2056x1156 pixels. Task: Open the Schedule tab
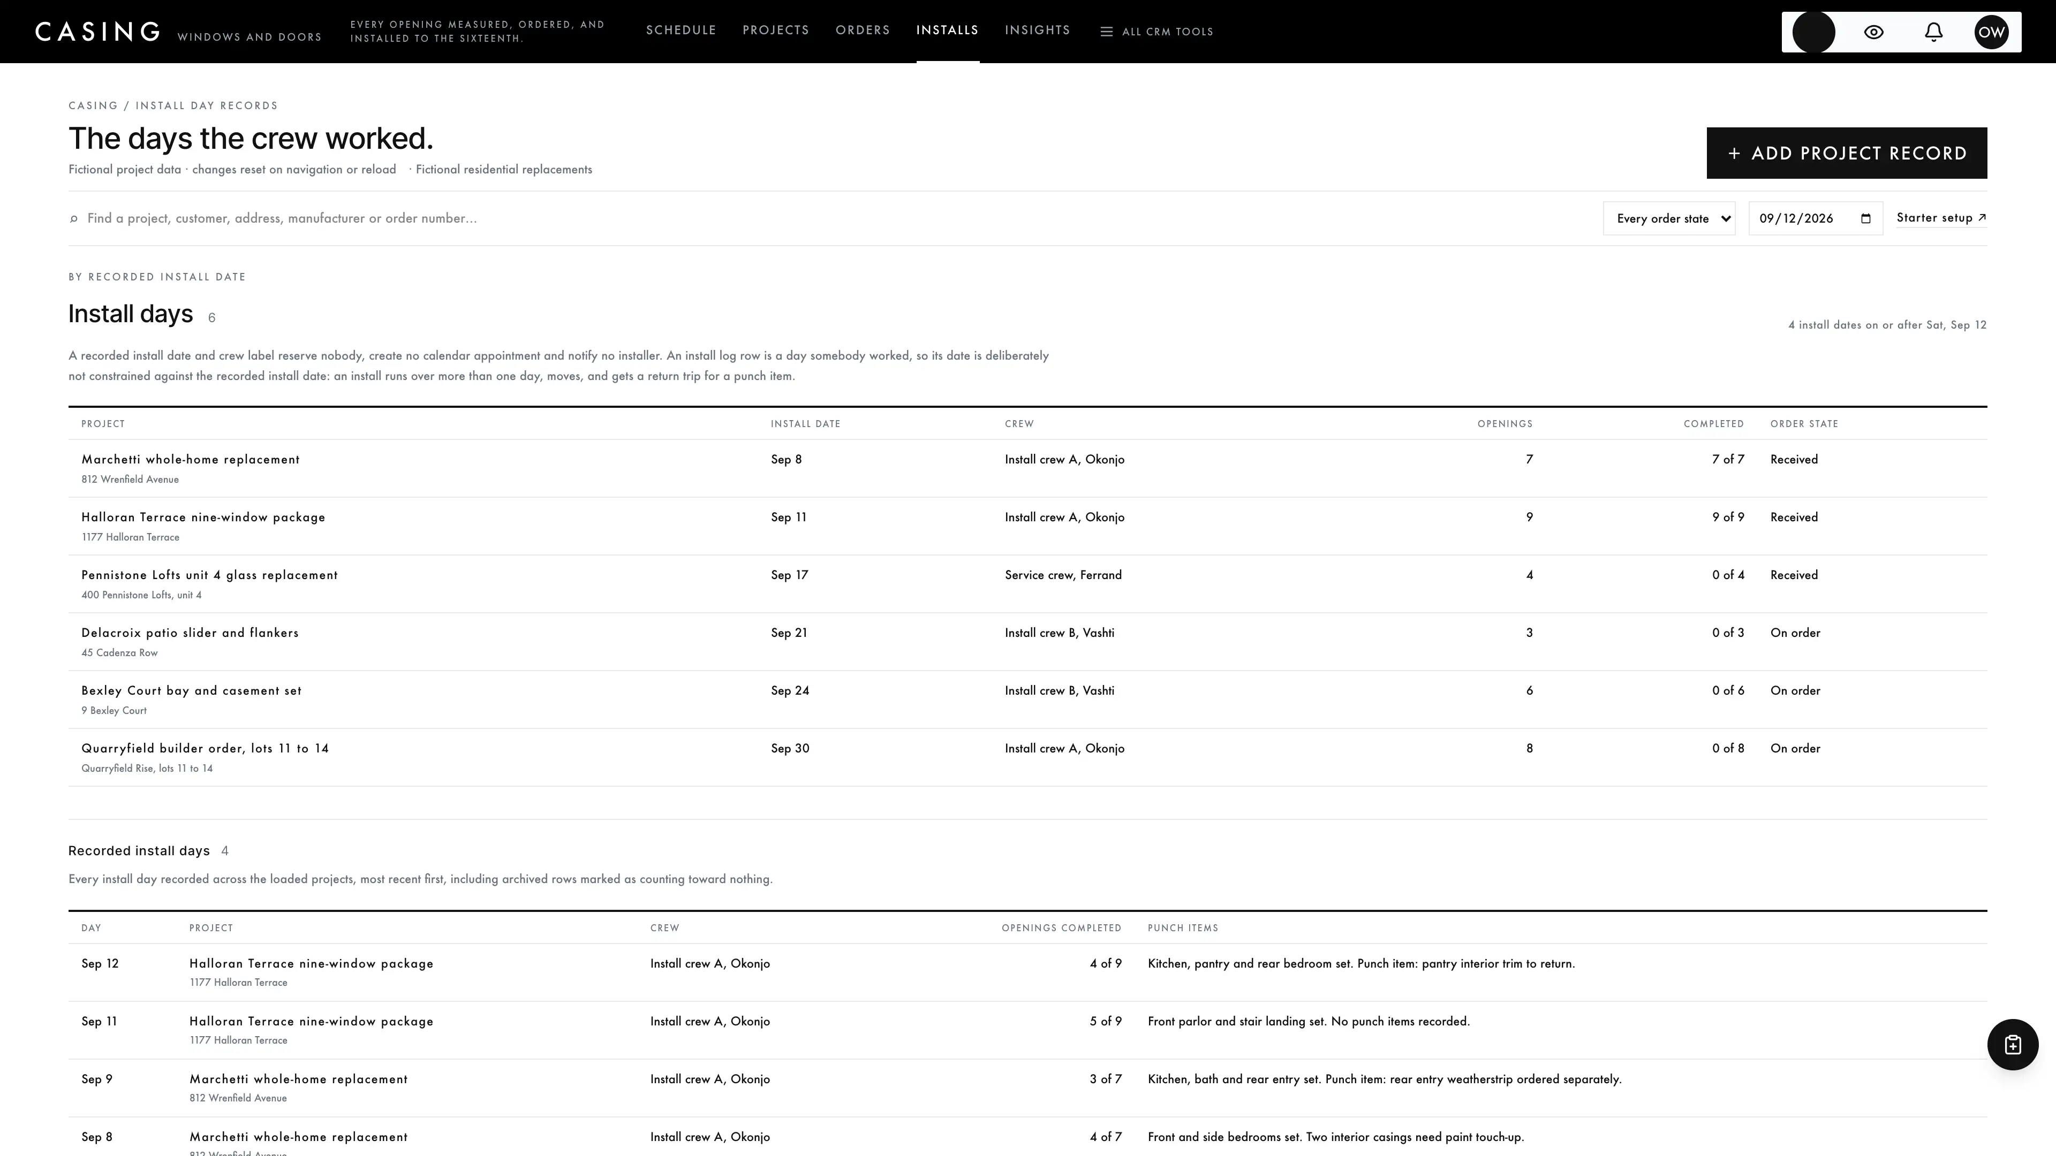coord(681,31)
